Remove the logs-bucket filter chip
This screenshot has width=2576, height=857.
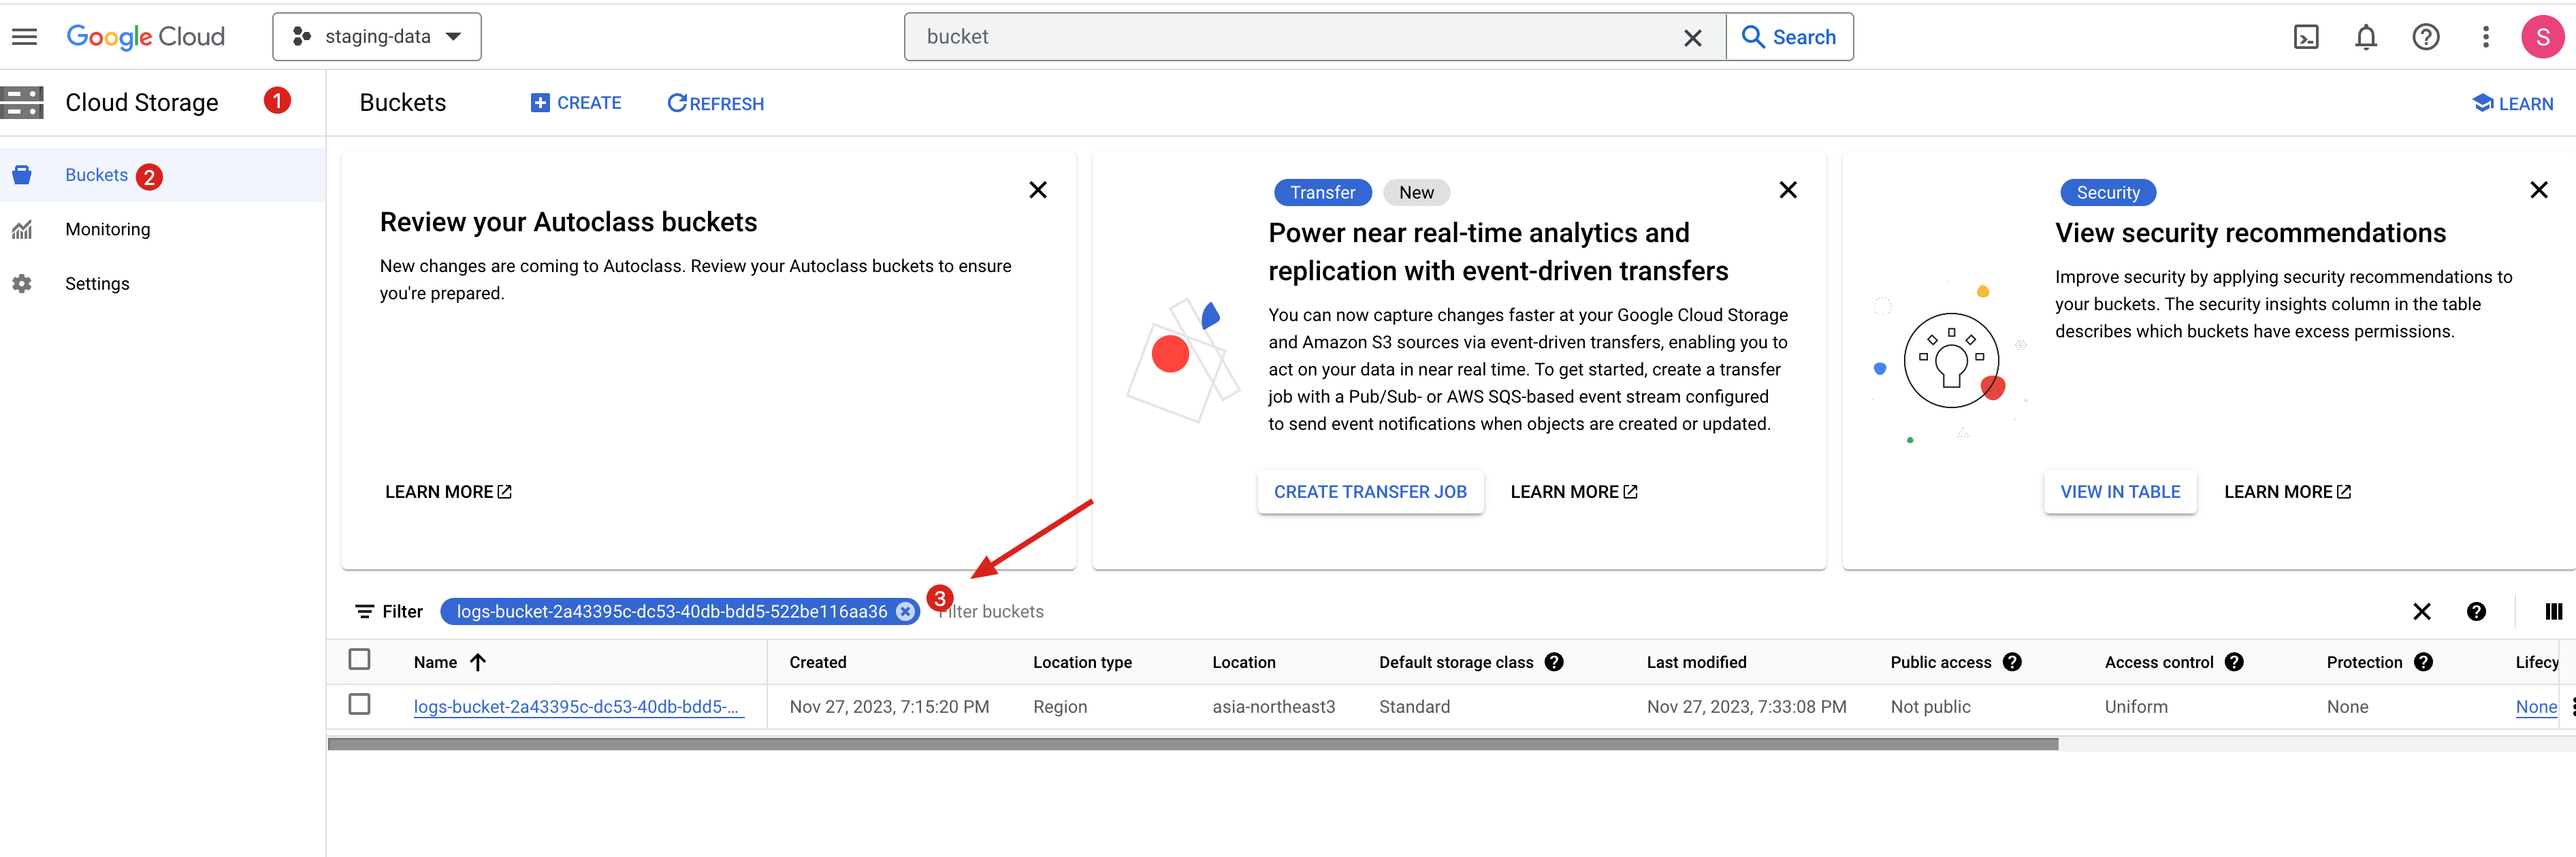coord(905,611)
